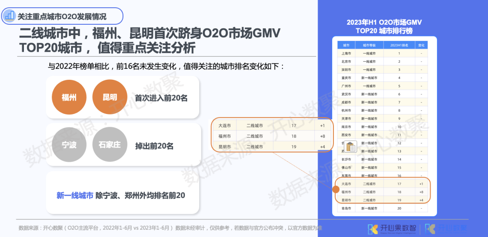Select the orange 昆明 circle
This screenshot has width=488, height=237.
click(x=110, y=97)
